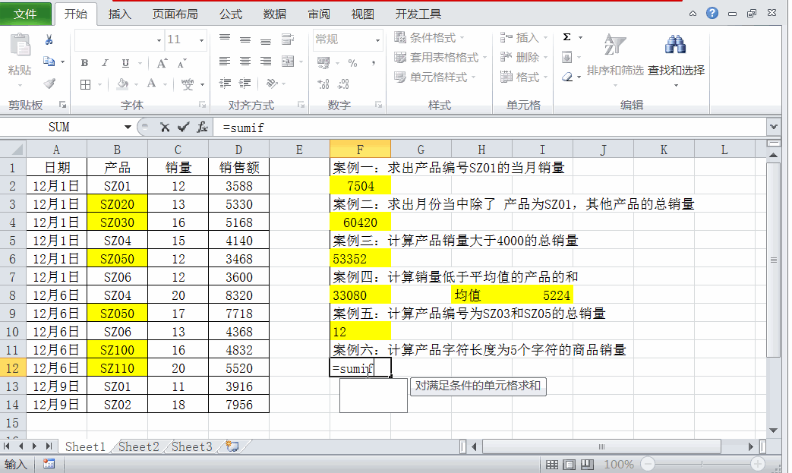Click the cell Borders icon
The height and width of the screenshot is (473, 792).
(85, 84)
